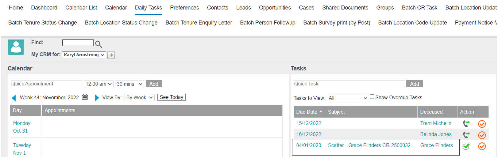This screenshot has height=158, width=498.
Task: Open the 30 mins duration dropdown
Action: (129, 84)
